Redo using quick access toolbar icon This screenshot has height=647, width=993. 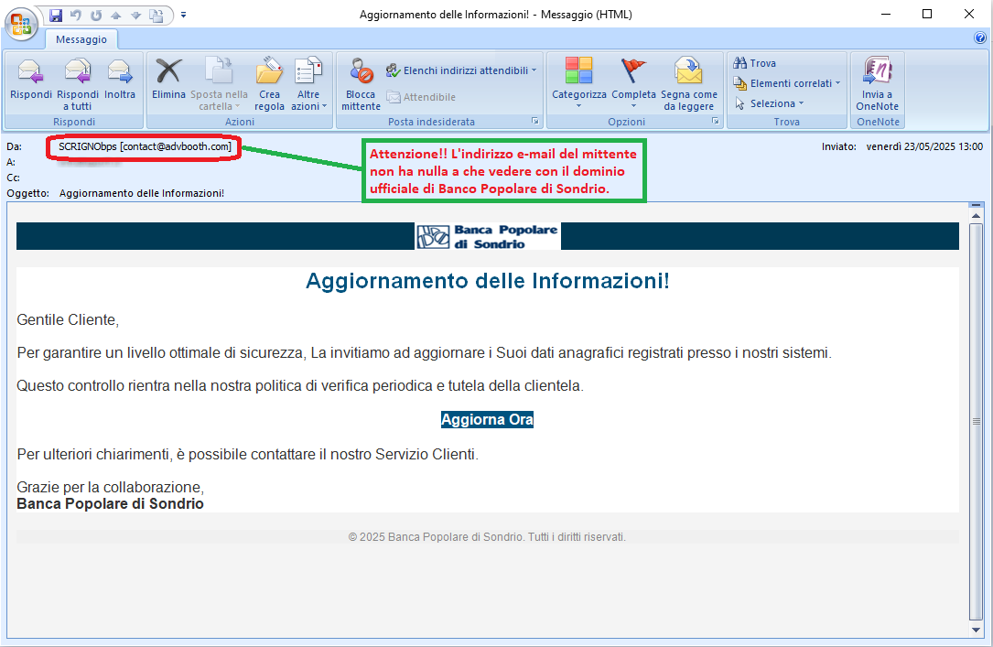96,15
